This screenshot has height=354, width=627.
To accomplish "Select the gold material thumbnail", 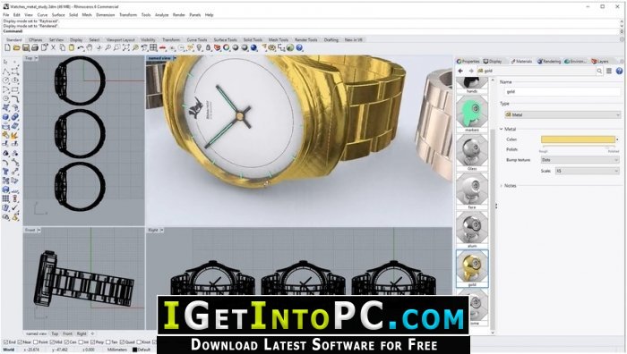I will tap(472, 268).
